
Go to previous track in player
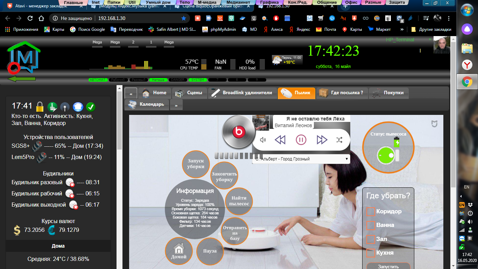coord(280,140)
